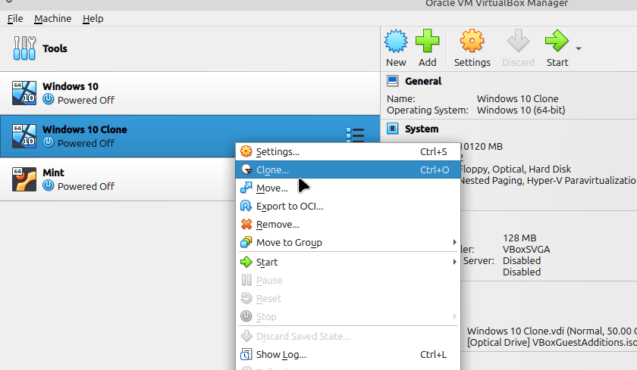Click the disabled Pause menu entry
637x370 pixels.
tap(348, 280)
